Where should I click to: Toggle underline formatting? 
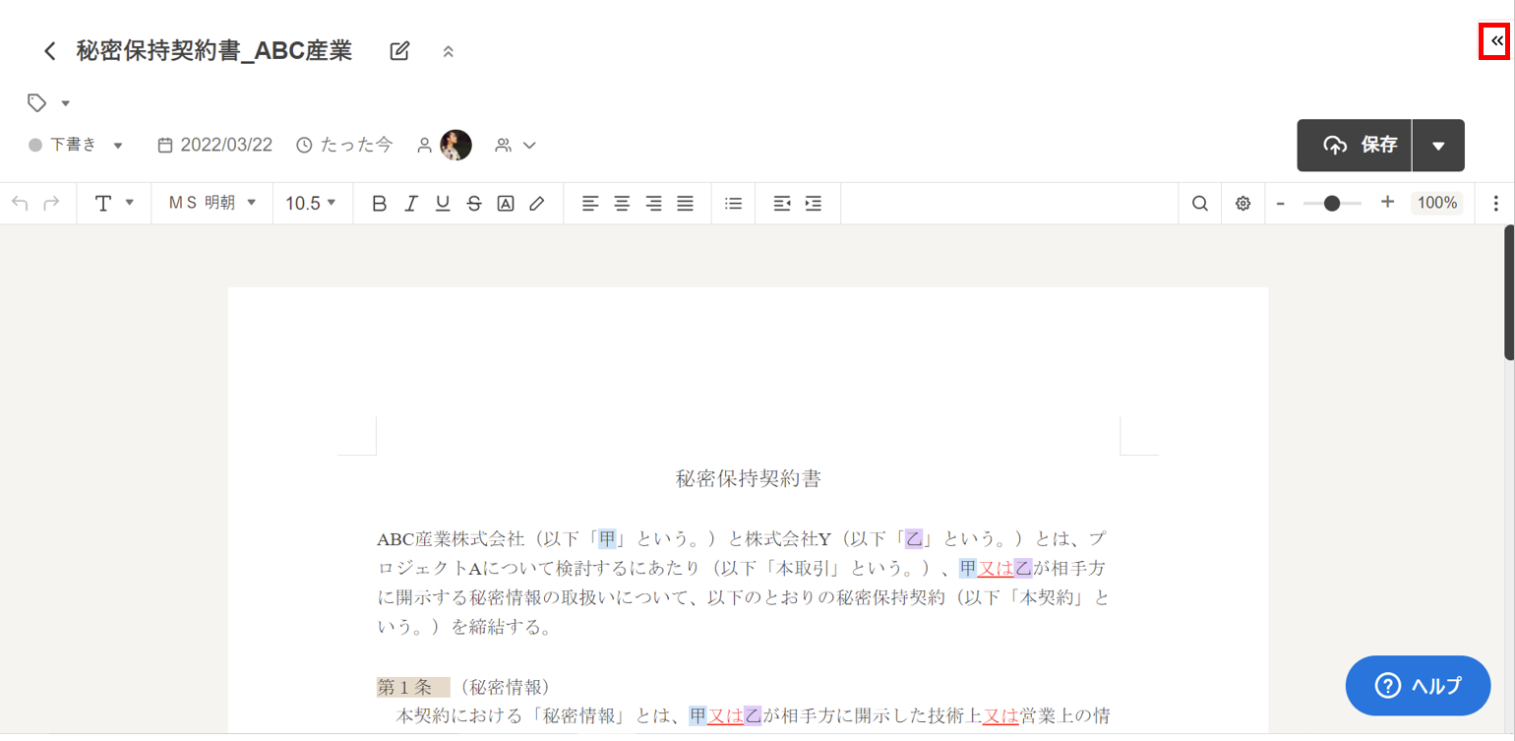(443, 204)
